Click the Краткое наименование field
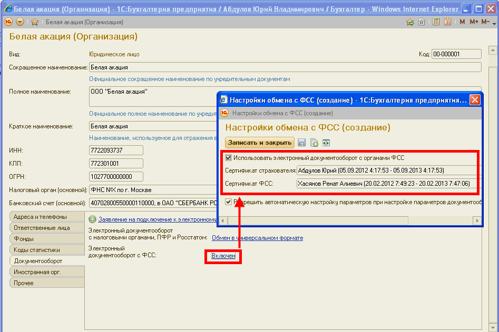499x332 pixels. [x=153, y=126]
